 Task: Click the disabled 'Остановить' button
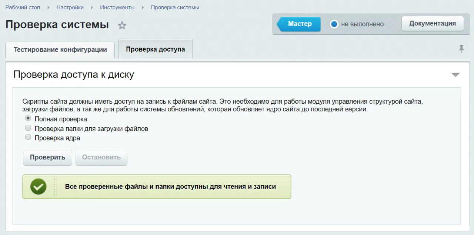point(101,158)
